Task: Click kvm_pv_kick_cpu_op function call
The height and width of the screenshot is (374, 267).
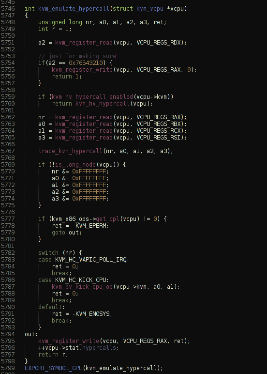Action: [82, 287]
